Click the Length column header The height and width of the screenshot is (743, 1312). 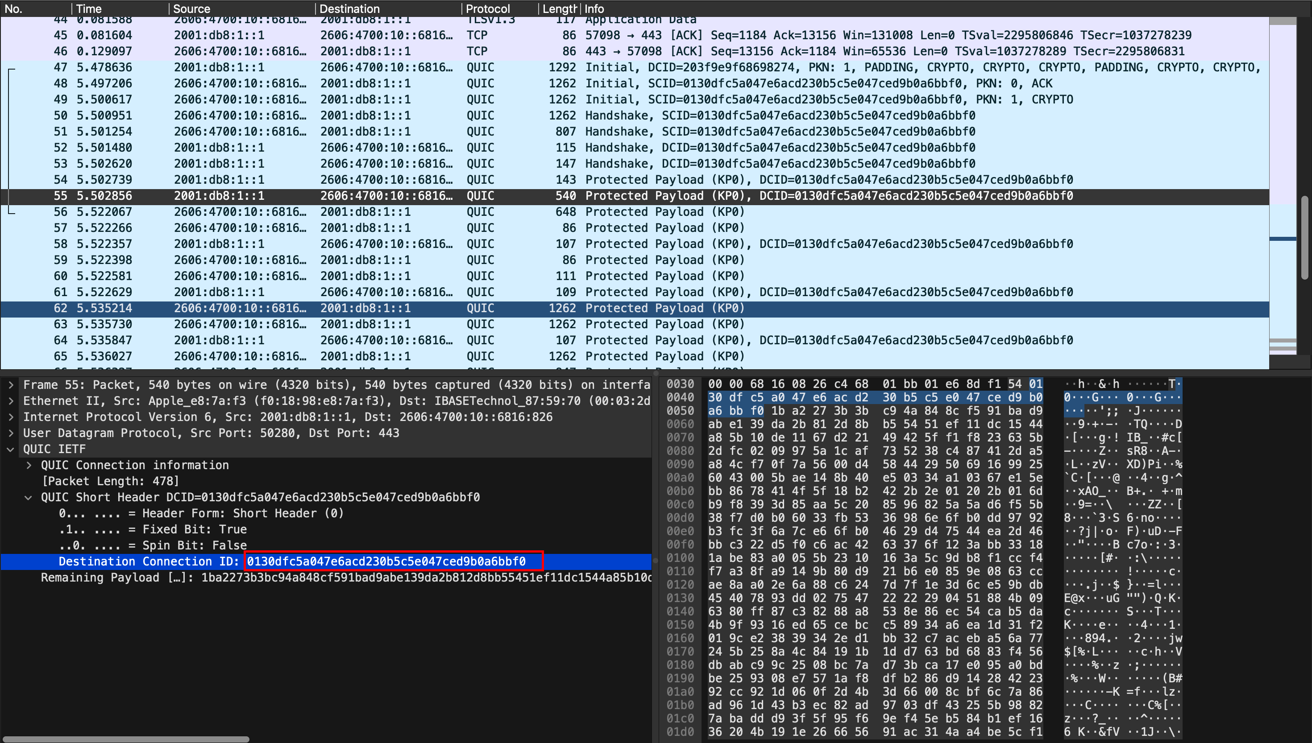pos(559,8)
